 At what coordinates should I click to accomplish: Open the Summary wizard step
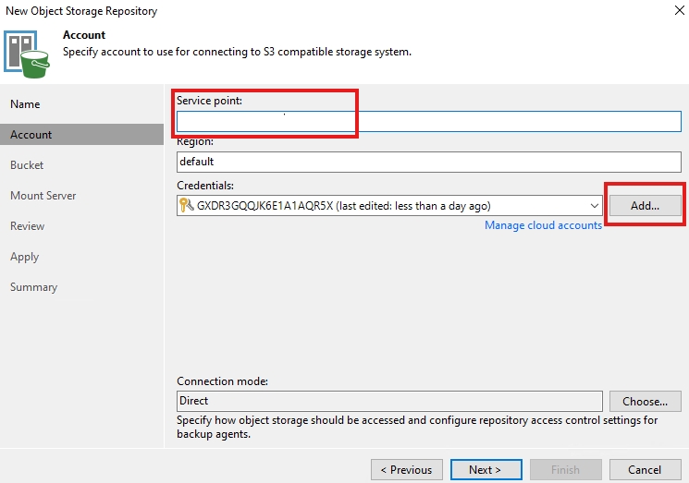coord(34,287)
